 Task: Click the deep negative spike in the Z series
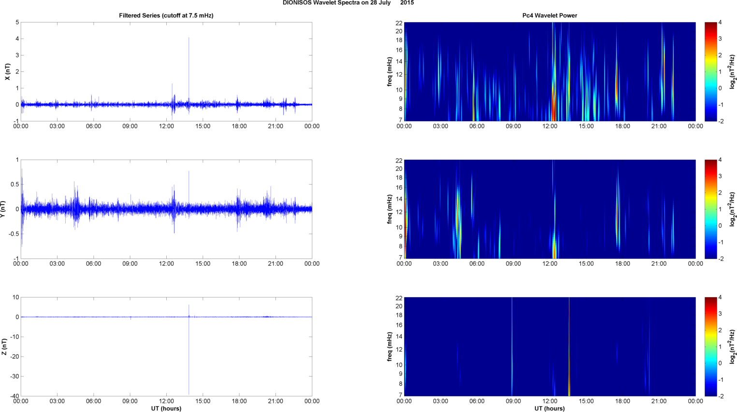[x=189, y=357]
